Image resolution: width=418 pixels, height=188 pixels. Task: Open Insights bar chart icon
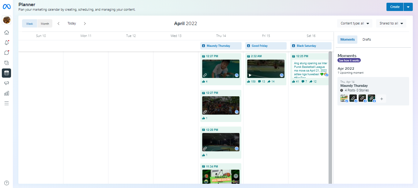pos(6,93)
